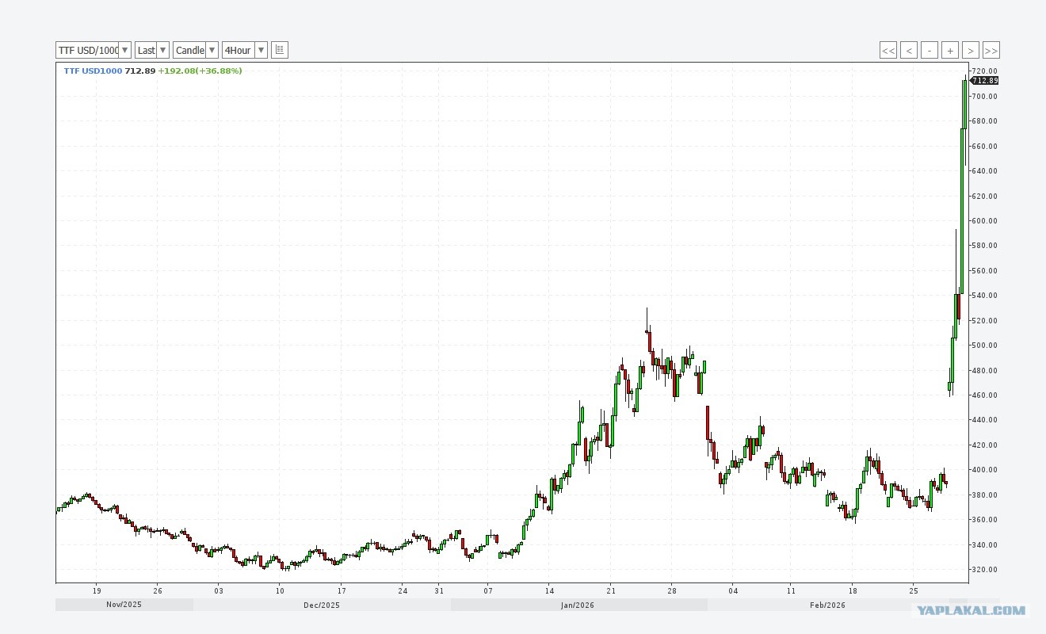
Task: Click the 500.00 price axis label
Action: [x=986, y=346]
